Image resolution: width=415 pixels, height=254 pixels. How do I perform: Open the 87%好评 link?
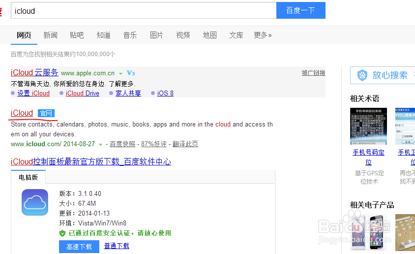[154, 144]
